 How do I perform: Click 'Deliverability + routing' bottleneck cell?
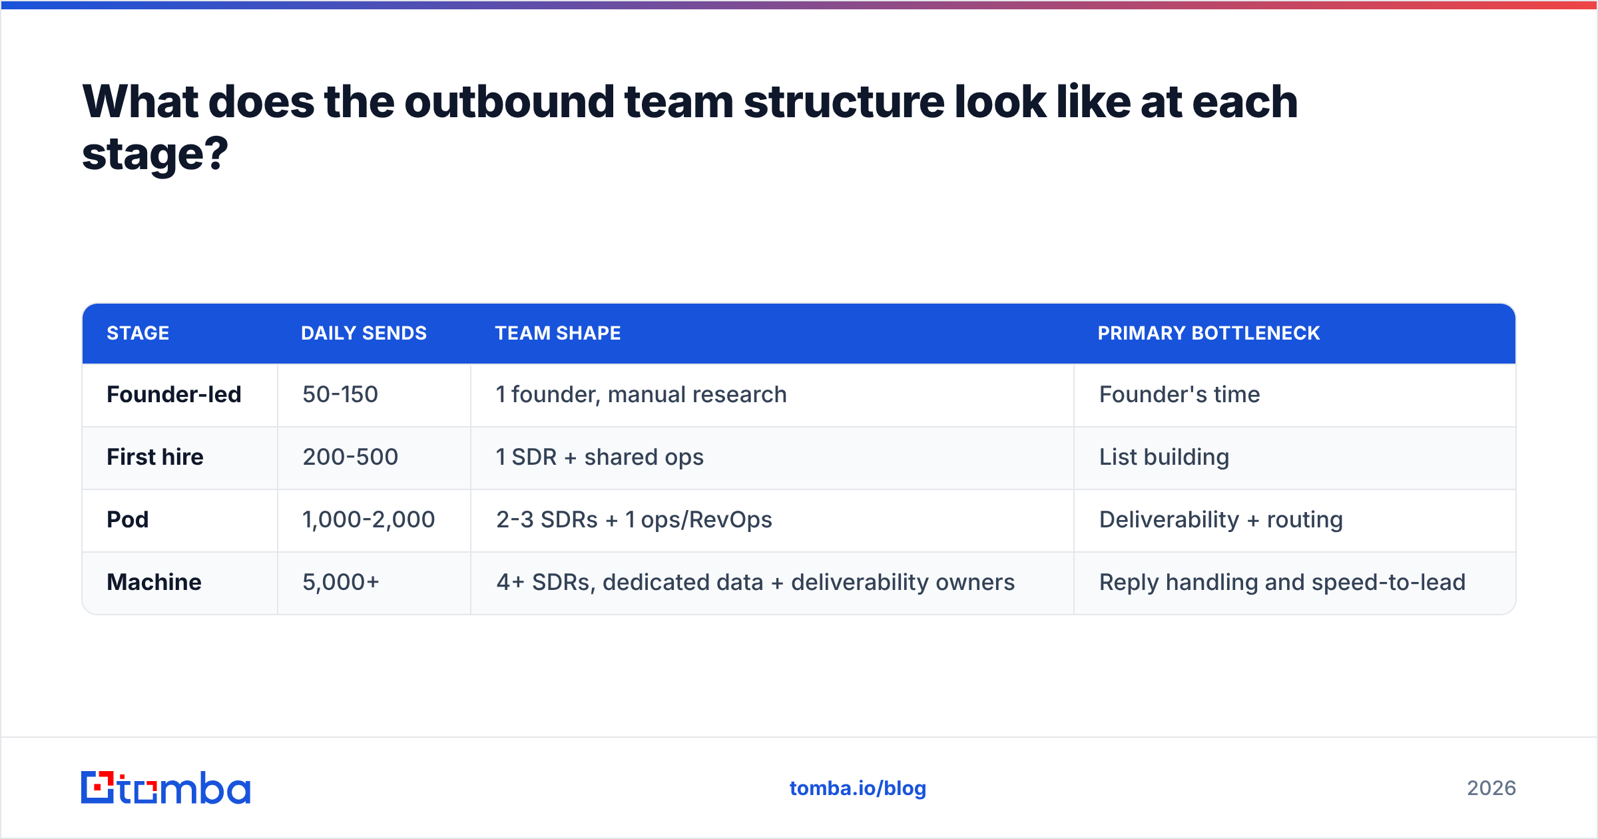1295,520
